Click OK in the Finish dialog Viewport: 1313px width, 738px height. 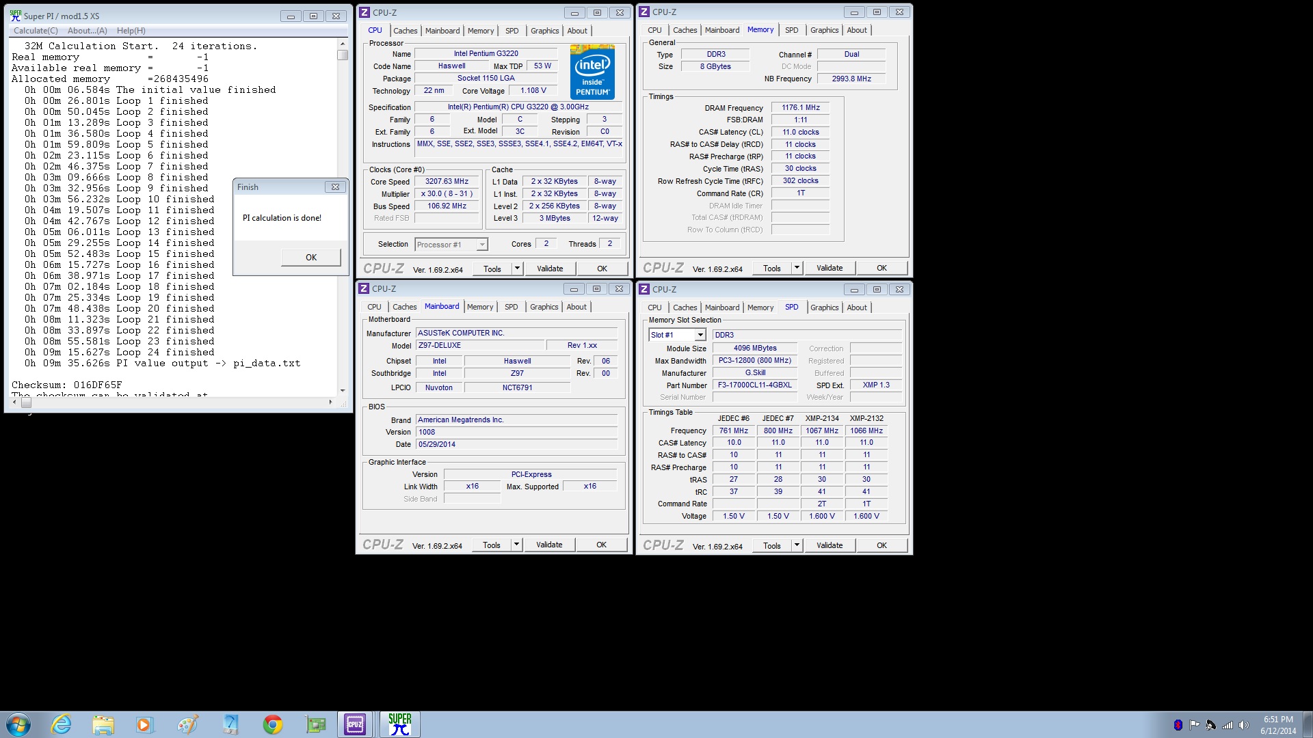pos(311,258)
